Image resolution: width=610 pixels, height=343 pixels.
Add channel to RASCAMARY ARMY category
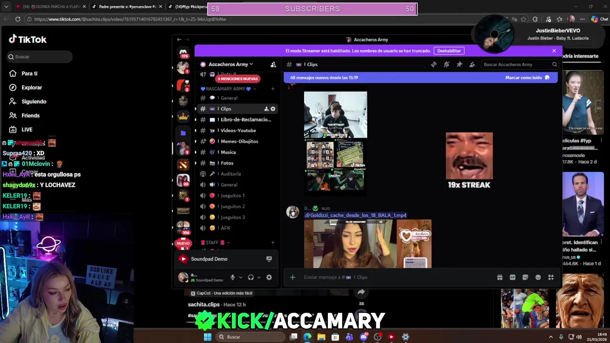[273, 89]
